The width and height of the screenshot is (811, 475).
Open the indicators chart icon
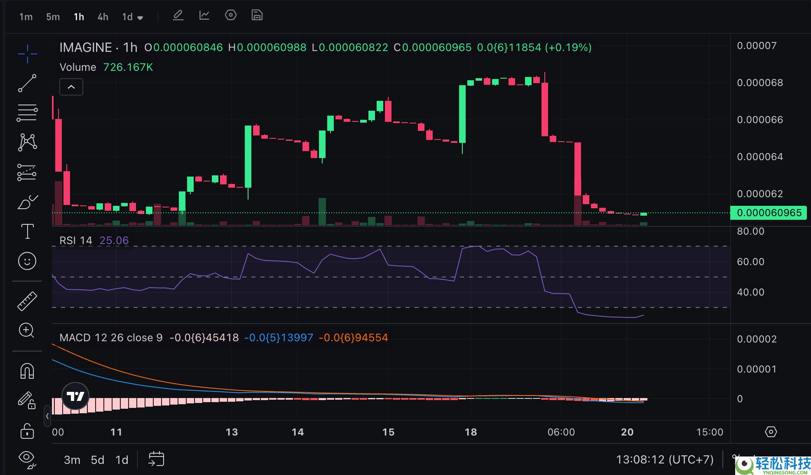[204, 16]
